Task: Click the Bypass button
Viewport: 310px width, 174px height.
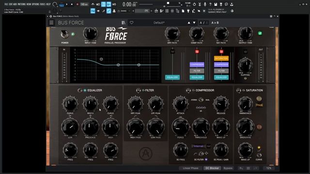Action: pos(228,168)
